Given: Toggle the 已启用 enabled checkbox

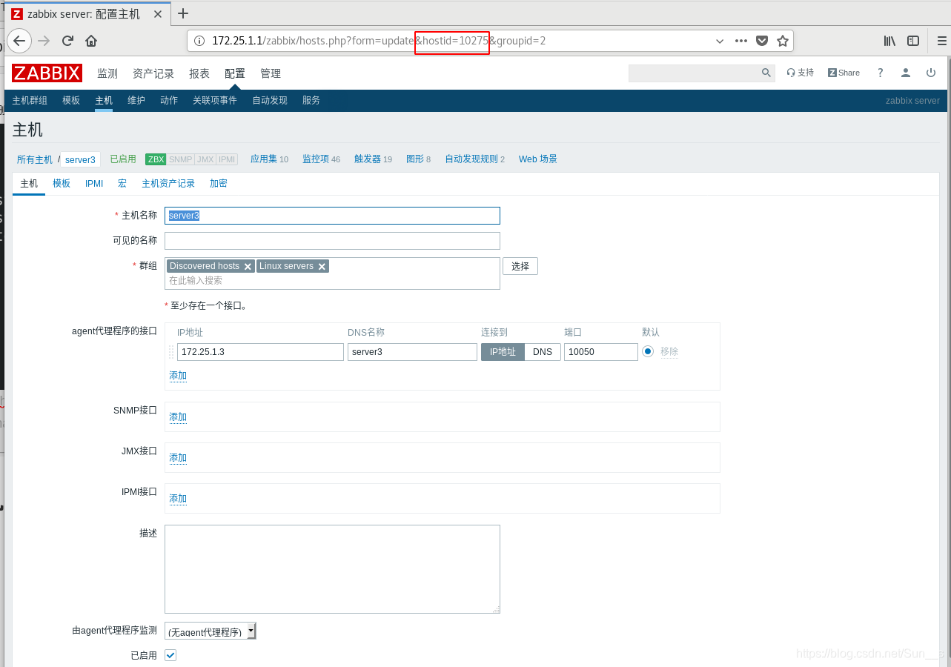Looking at the screenshot, I should 170,655.
